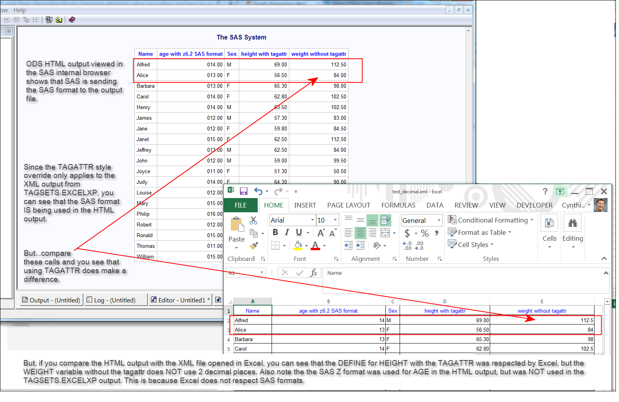
Task: Toggle Center horizontal alignment
Action: click(360, 233)
